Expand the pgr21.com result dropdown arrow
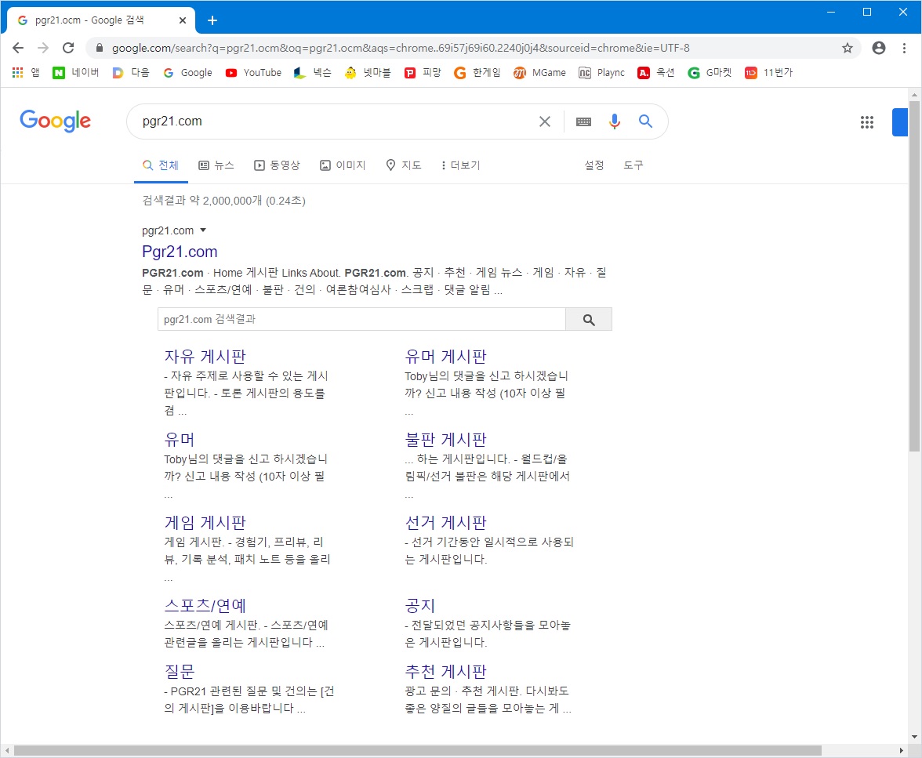922x758 pixels. tap(203, 230)
